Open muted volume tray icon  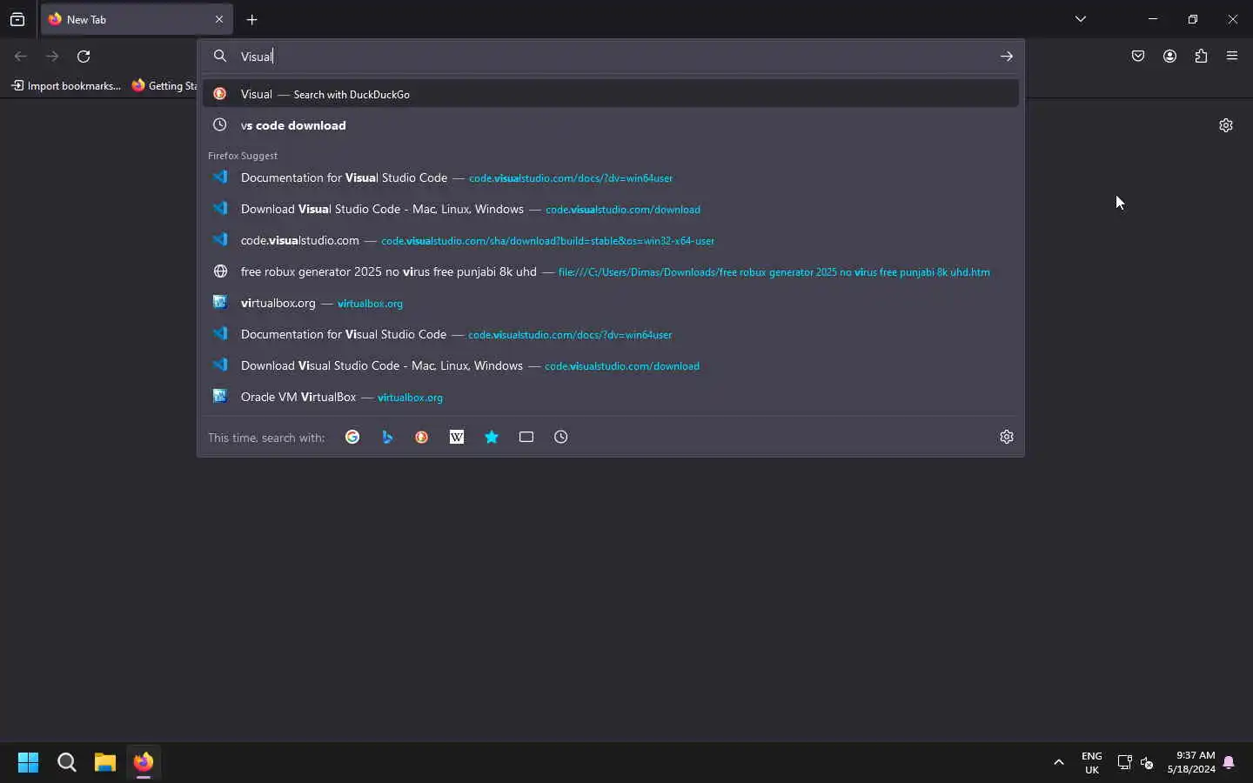click(x=1147, y=763)
